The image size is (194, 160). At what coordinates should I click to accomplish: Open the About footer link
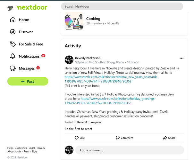[11, 151]
